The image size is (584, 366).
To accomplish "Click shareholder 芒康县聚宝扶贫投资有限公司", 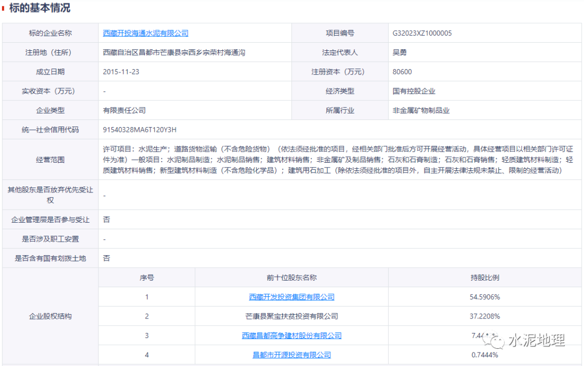I will pyautogui.click(x=291, y=316).
